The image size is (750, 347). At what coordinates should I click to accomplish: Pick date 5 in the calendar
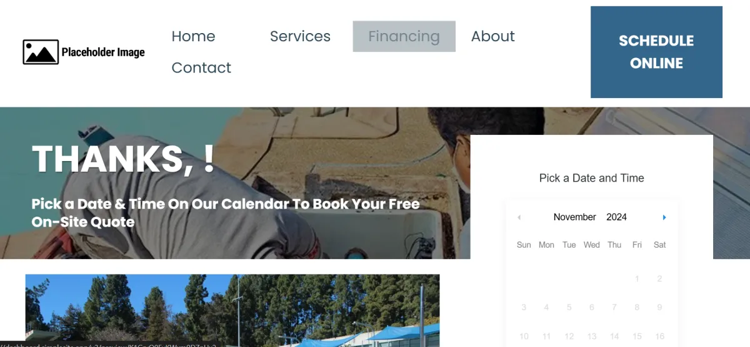coord(569,307)
